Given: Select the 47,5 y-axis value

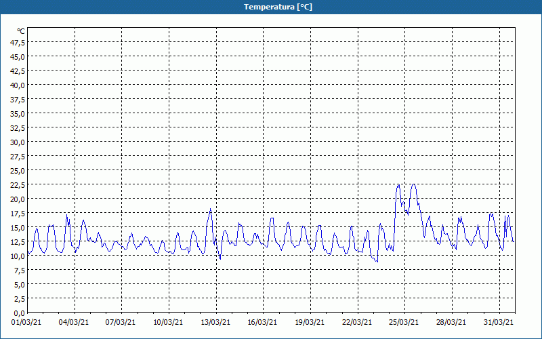Looking at the screenshot, I should coord(18,43).
